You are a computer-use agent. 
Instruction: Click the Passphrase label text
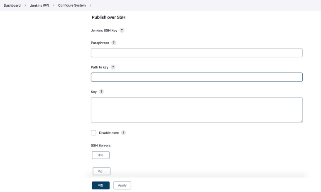click(100, 43)
